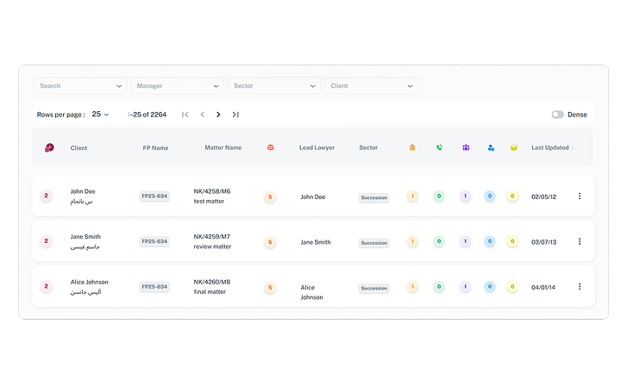Sort by Last Updated column header
The width and height of the screenshot is (627, 386).
coord(549,147)
